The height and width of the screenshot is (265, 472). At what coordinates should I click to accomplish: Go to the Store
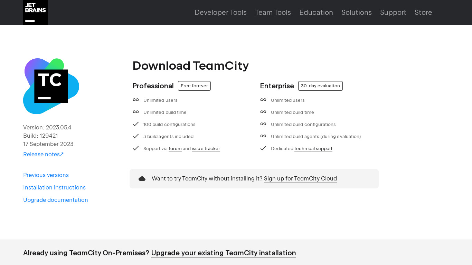point(423,12)
